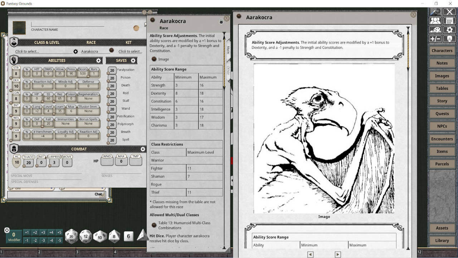The image size is (458, 258).
Task: Toggle the lock on the Aarakocra race window
Action: (x=222, y=21)
